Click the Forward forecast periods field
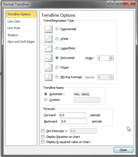The height and width of the screenshot is (157, 138). 72,115
